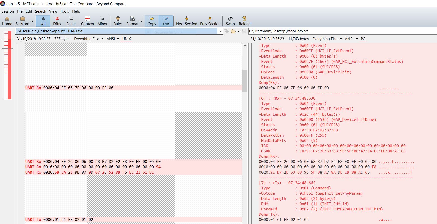Open right ANSI encoding dropdown

[351, 39]
